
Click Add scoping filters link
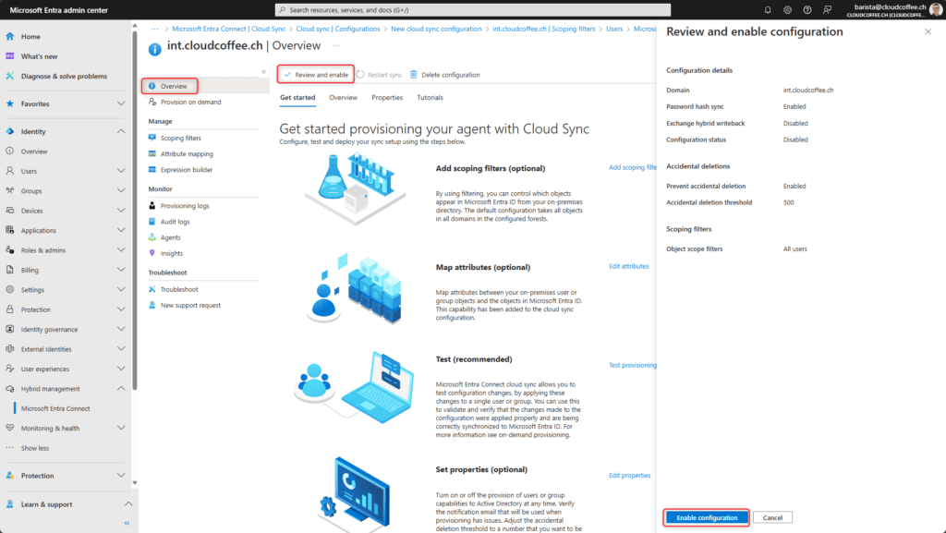[632, 167]
